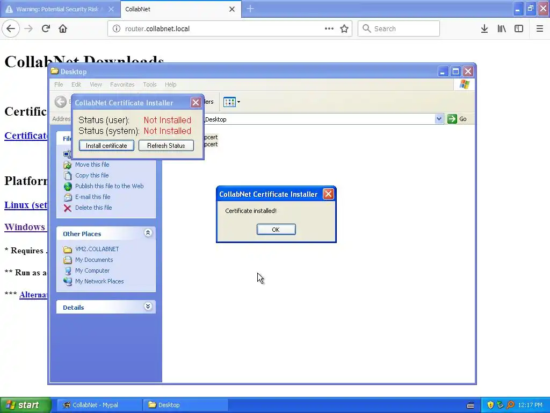Click Publish this file to the Web
This screenshot has height=413, width=550.
pyautogui.click(x=110, y=186)
